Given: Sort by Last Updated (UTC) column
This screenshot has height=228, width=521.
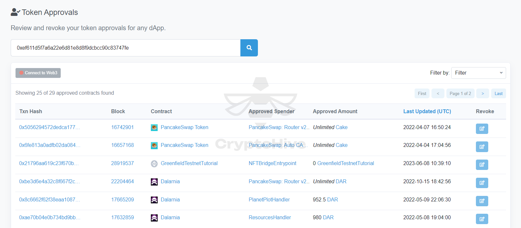Looking at the screenshot, I should pos(427,111).
